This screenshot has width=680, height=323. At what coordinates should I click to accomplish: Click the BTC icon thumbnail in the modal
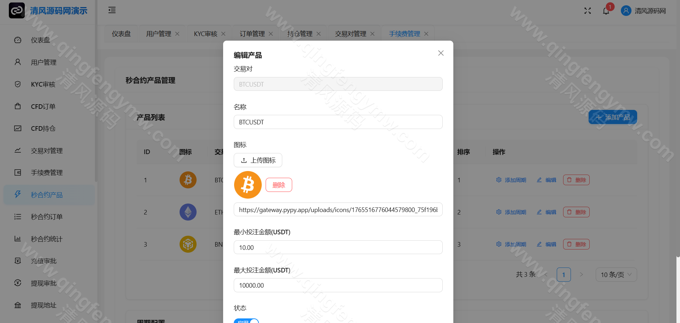[248, 185]
